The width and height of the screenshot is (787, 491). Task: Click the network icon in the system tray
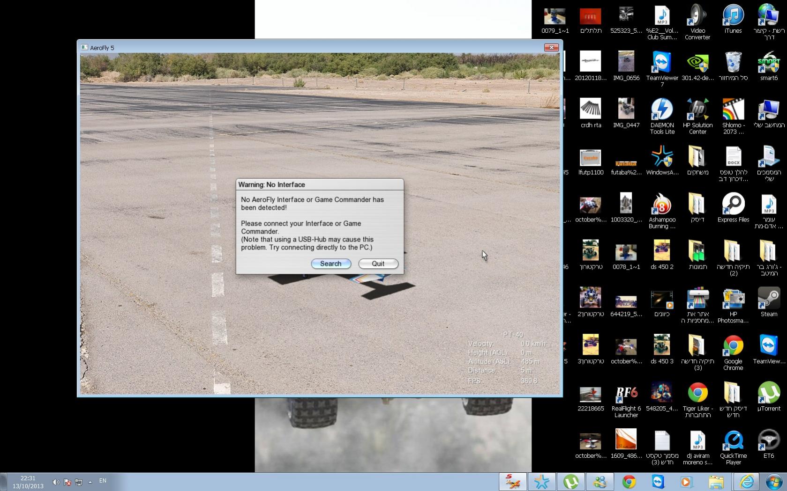pos(78,482)
